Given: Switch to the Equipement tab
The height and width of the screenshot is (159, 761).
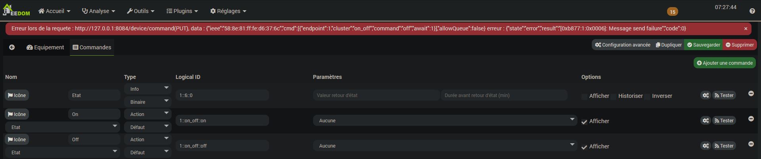Looking at the screenshot, I should pos(45,47).
